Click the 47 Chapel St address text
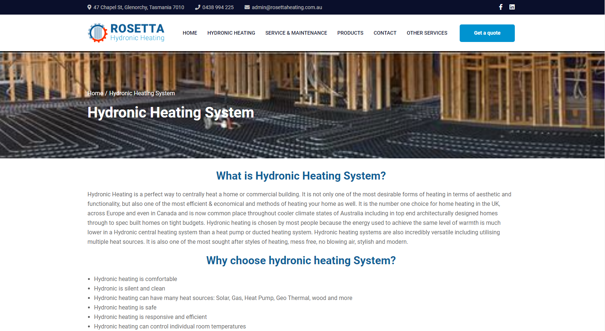 coord(138,7)
